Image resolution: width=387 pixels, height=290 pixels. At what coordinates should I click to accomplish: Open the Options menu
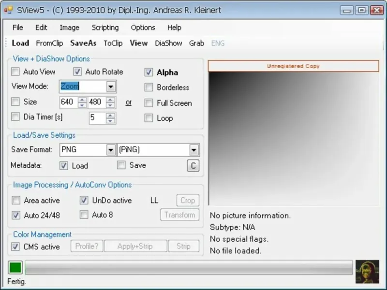point(143,28)
